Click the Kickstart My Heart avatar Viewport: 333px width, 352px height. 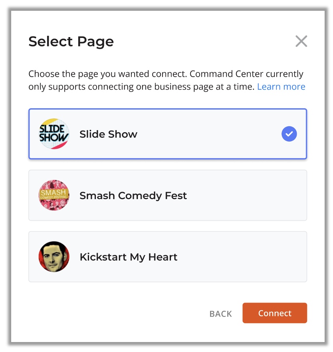pos(54,257)
